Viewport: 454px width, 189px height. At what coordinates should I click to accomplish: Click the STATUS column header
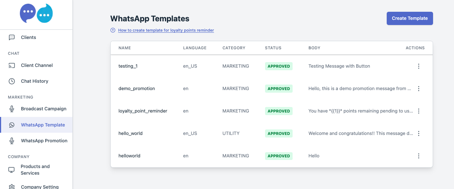click(x=273, y=48)
